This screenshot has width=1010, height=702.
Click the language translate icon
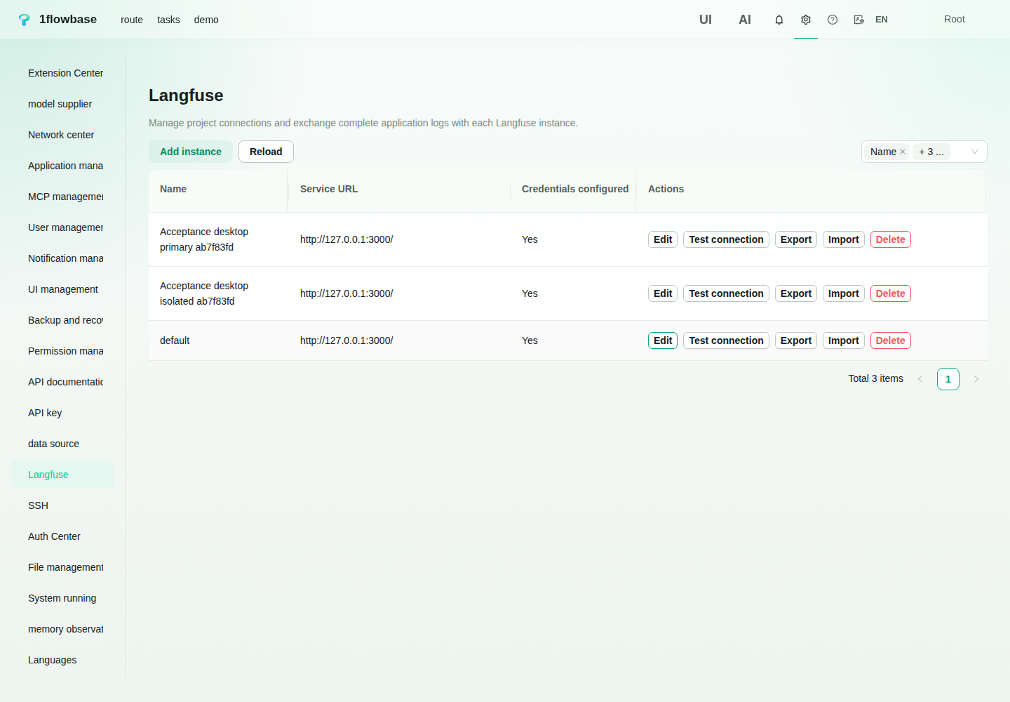[x=859, y=20]
